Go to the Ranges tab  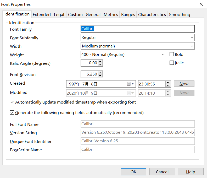click(128, 14)
